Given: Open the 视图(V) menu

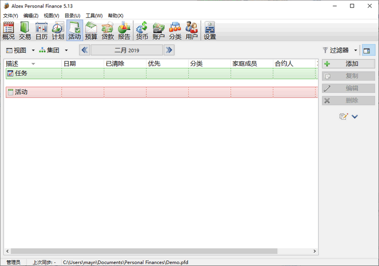Looking at the screenshot, I should (51, 16).
